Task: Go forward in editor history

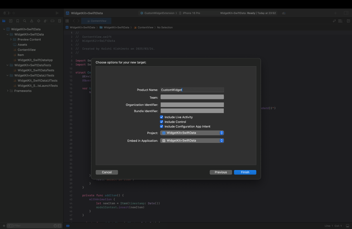Action: pos(78,21)
